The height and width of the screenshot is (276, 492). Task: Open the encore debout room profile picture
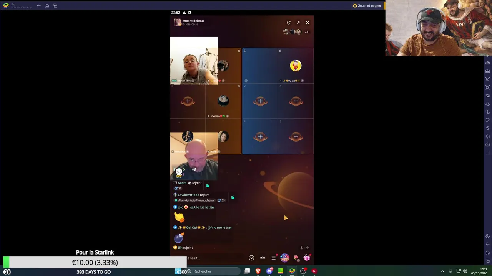point(177,22)
